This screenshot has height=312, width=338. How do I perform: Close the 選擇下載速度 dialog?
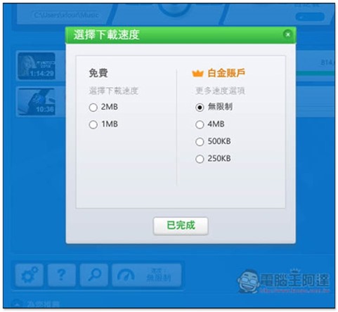pyautogui.click(x=287, y=34)
